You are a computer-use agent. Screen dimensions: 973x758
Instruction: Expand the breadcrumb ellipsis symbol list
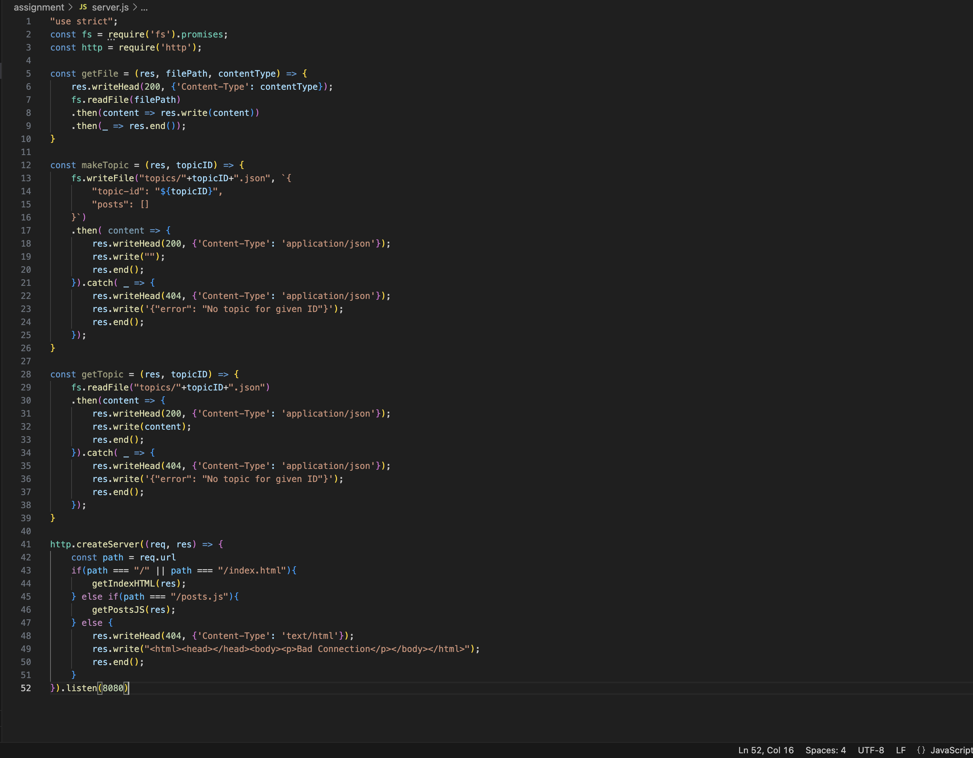[144, 8]
